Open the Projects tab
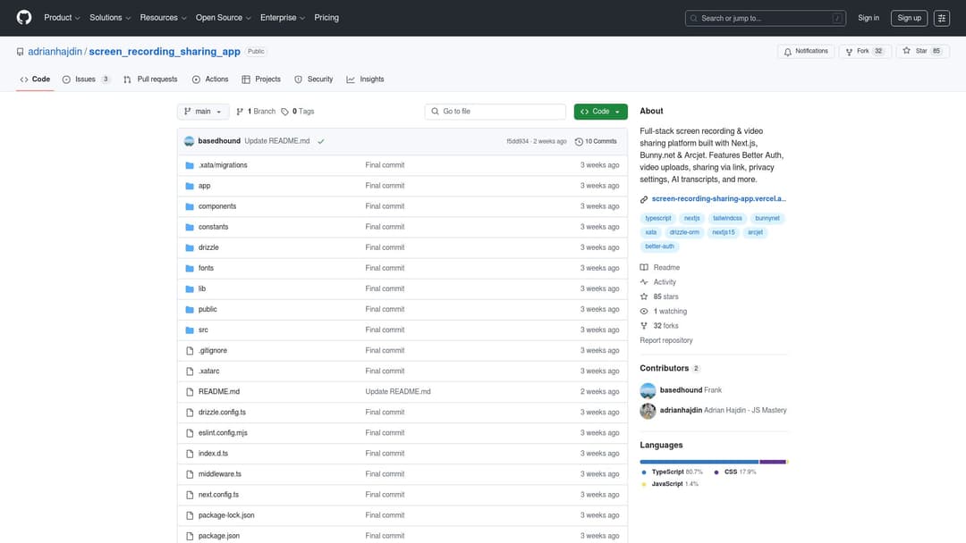 [x=261, y=79]
